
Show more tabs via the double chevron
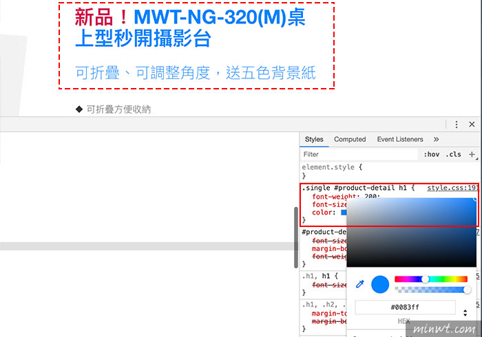coord(436,140)
